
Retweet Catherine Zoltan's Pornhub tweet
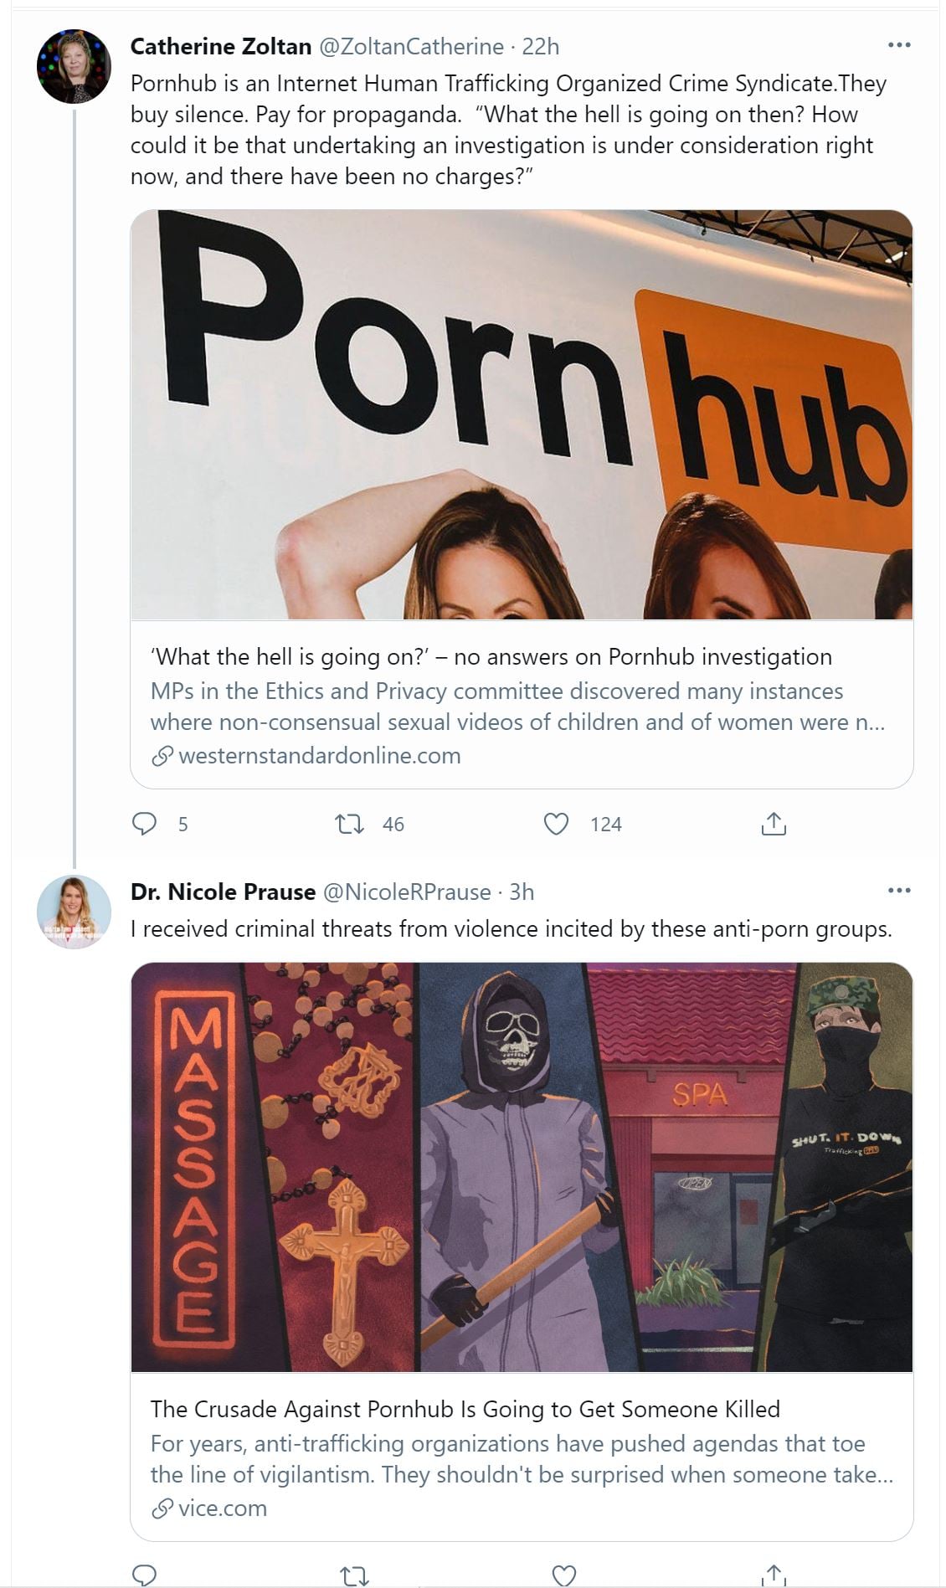coord(349,824)
